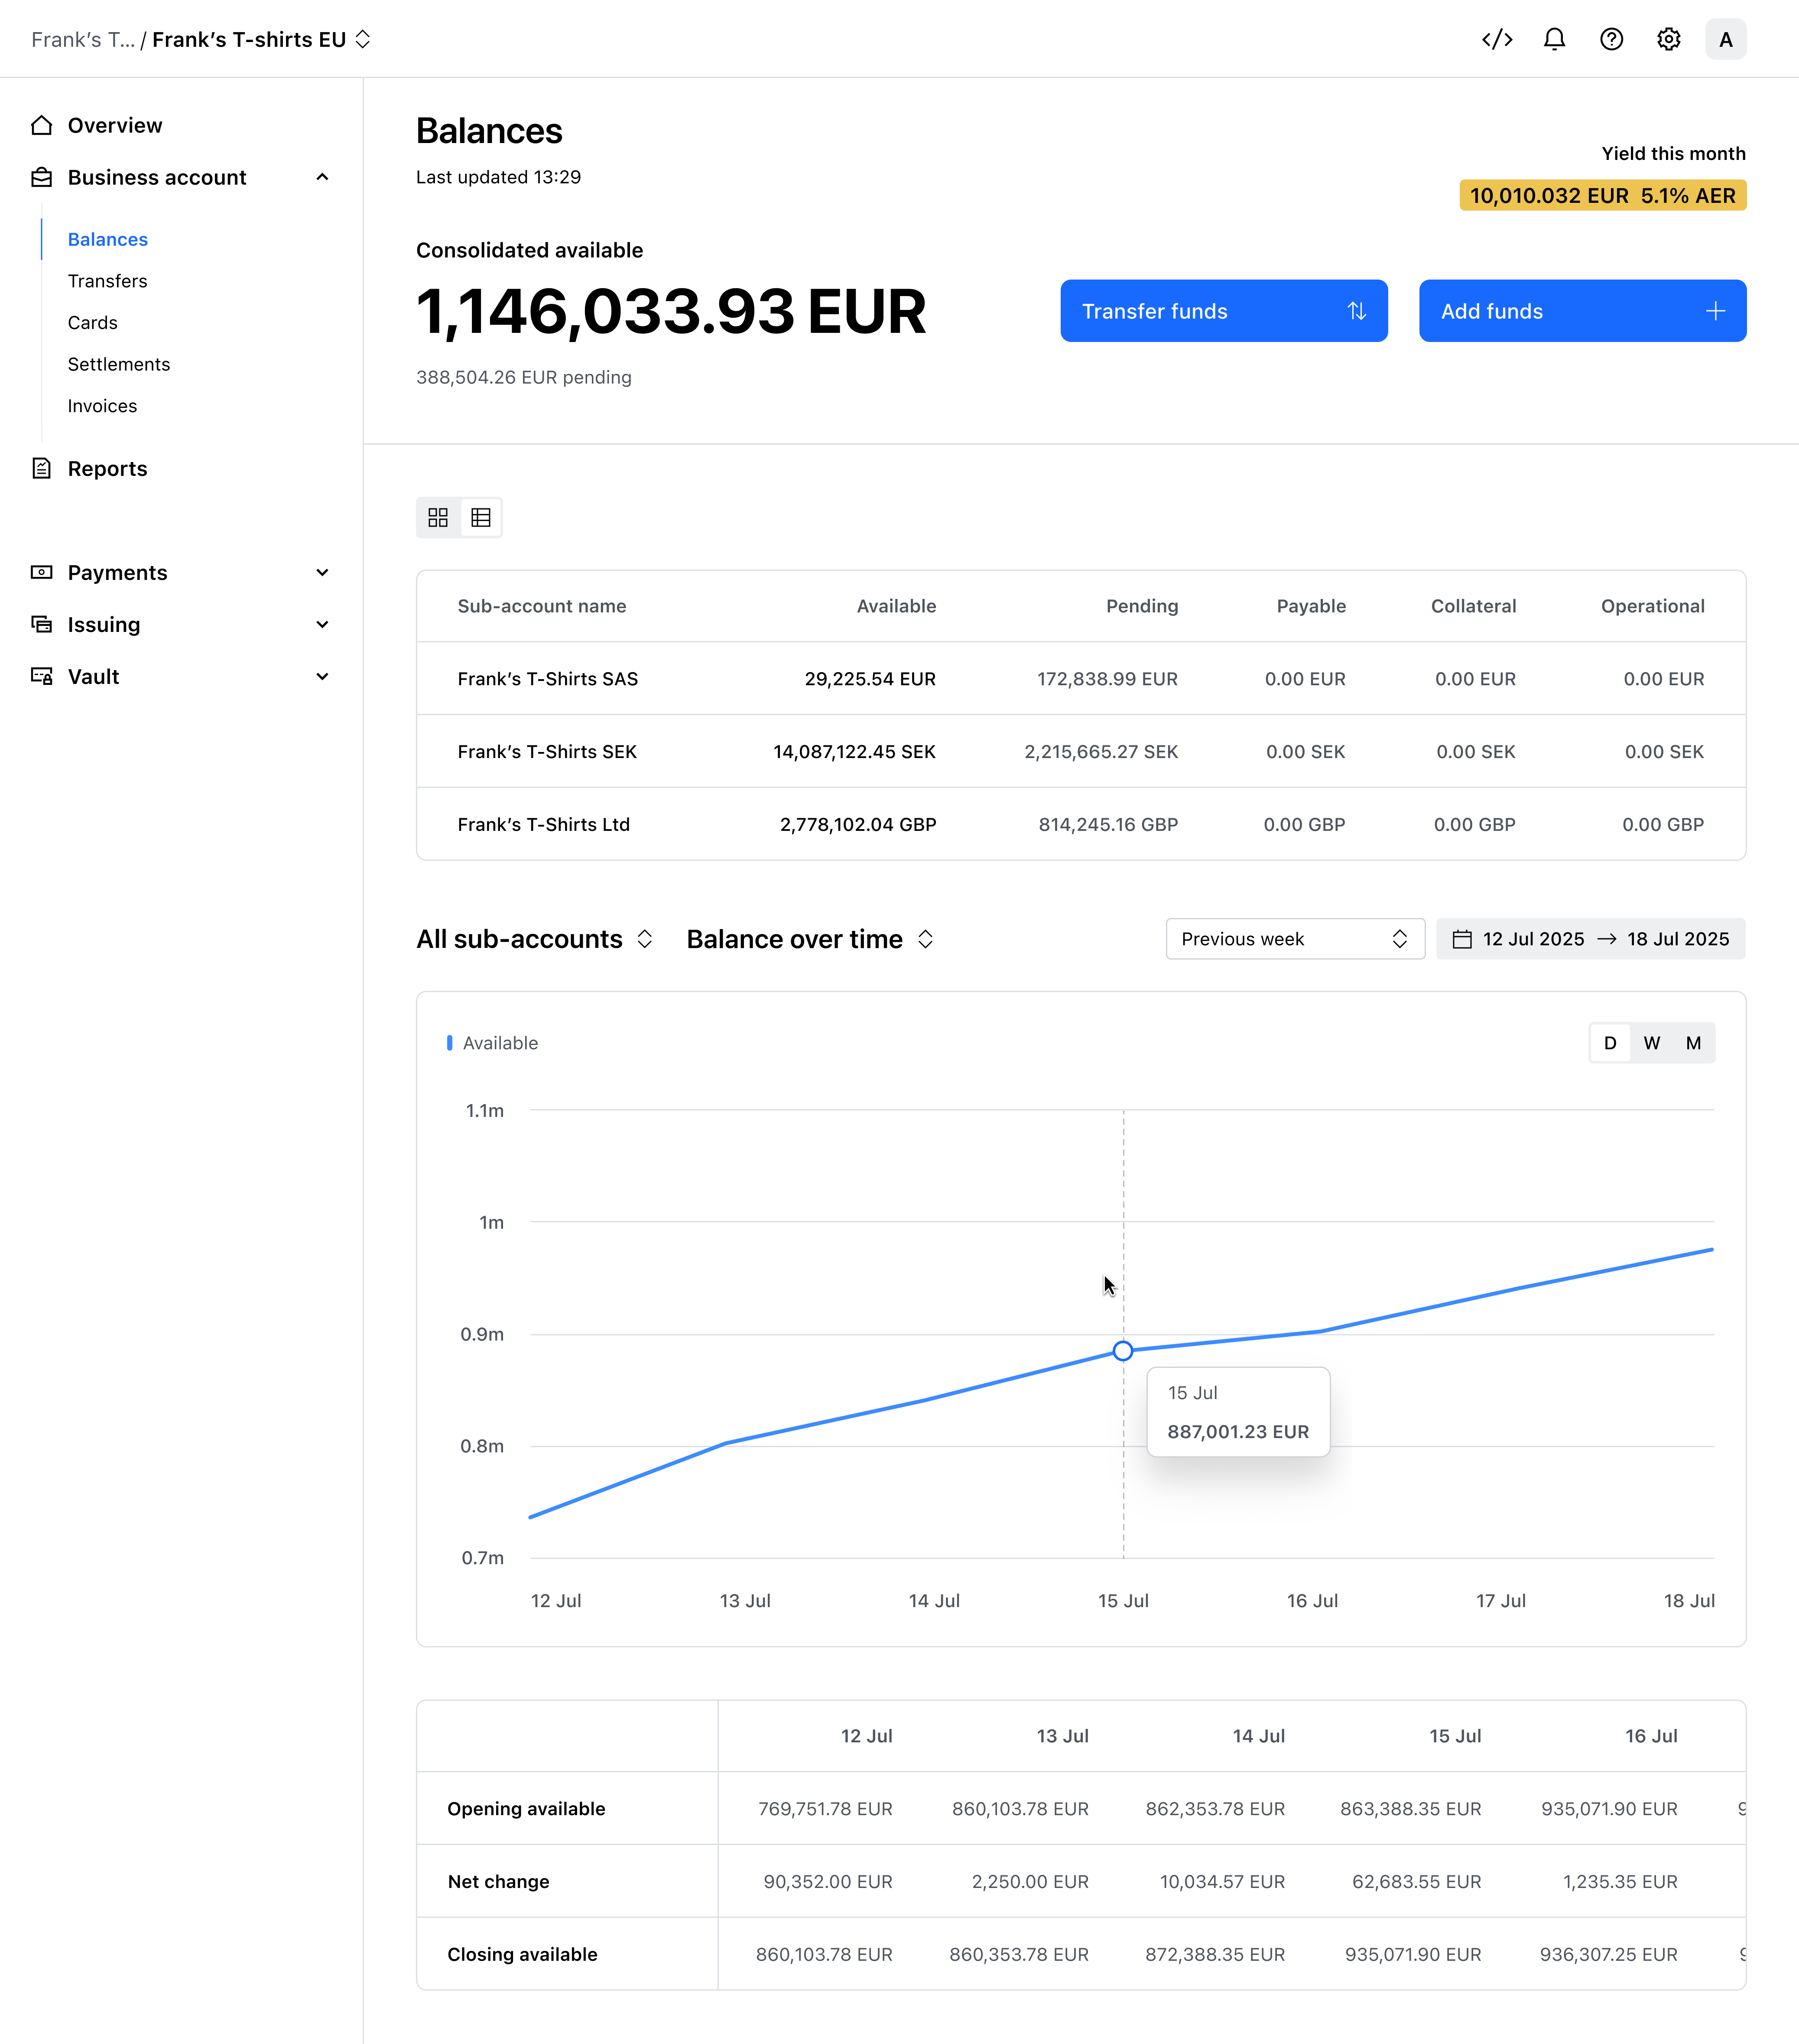Open settings gear icon
The image size is (1799, 2044).
[1668, 39]
